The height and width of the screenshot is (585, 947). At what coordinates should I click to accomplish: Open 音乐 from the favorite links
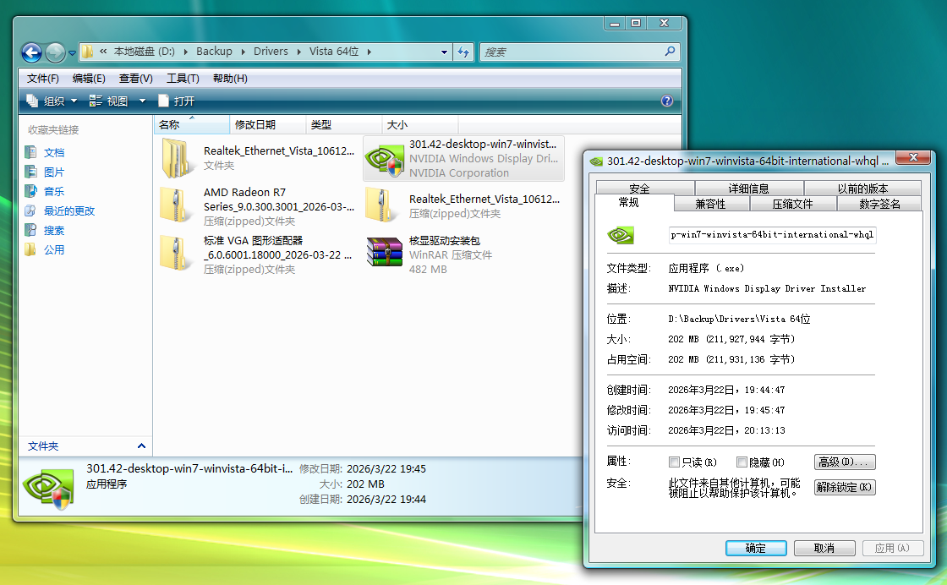[x=54, y=192]
